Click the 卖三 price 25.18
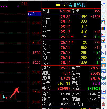The image size is (107, 109). [x=66, y=27]
